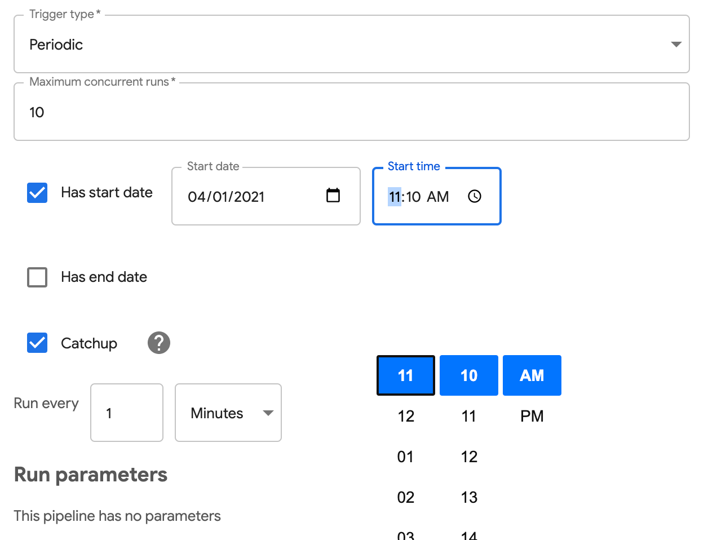Viewport: 717px width, 540px height.
Task: Select the highlighted minute 10 button
Action: click(x=469, y=375)
